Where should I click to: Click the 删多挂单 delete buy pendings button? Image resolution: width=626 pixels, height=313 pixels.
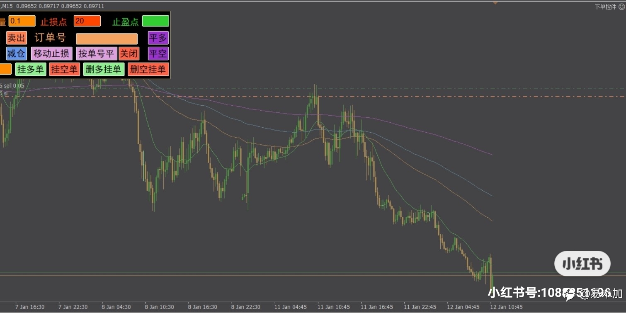[104, 69]
